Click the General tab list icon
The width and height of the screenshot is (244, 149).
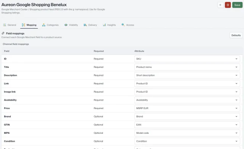[x=5, y=25]
